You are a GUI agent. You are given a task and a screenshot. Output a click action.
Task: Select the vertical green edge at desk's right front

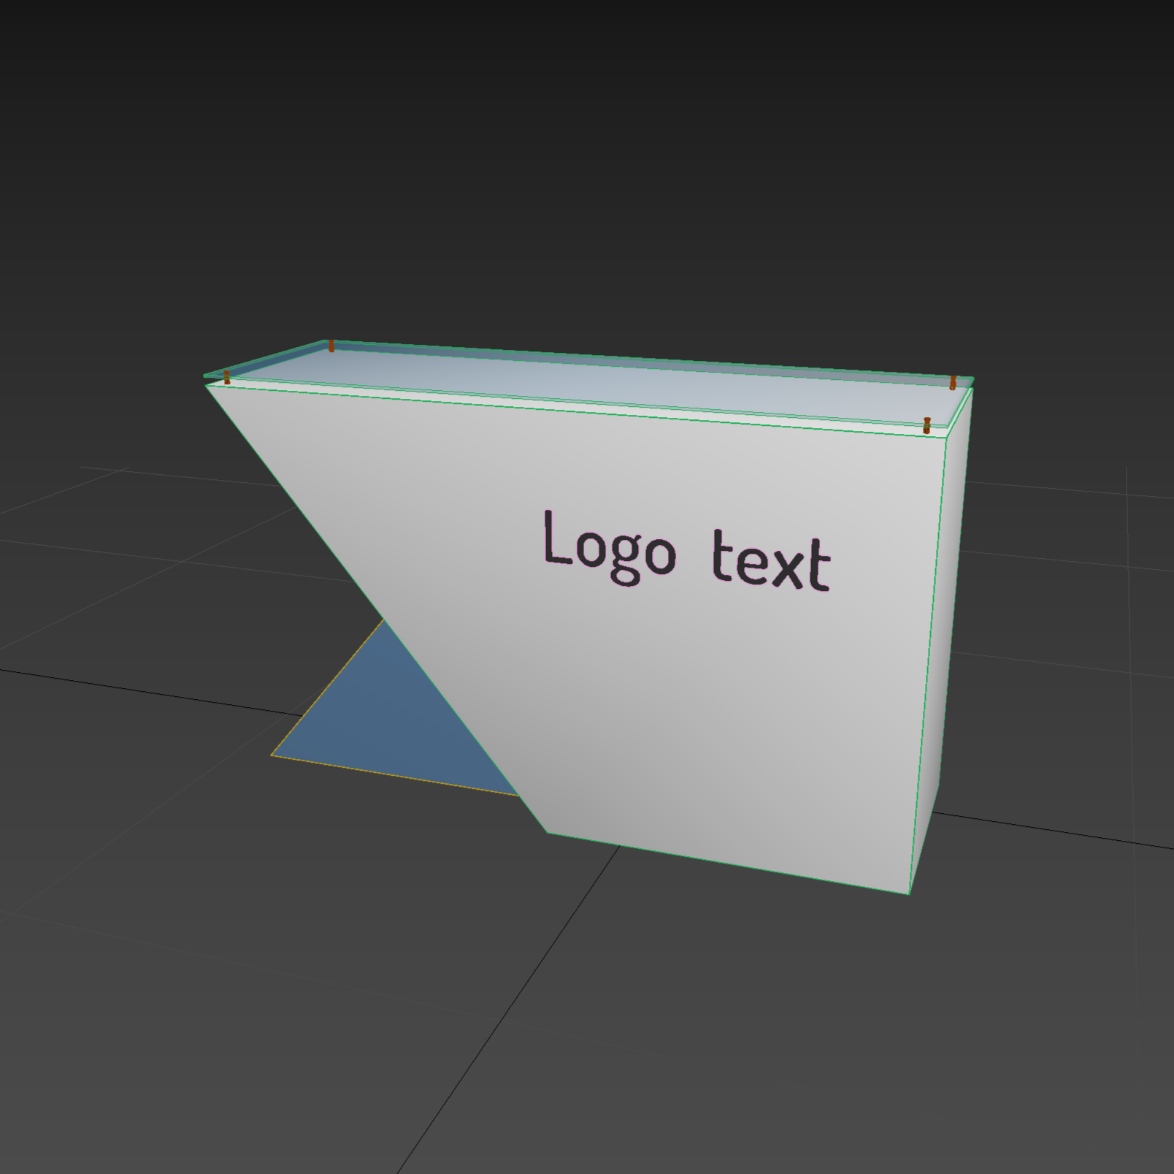click(x=928, y=665)
